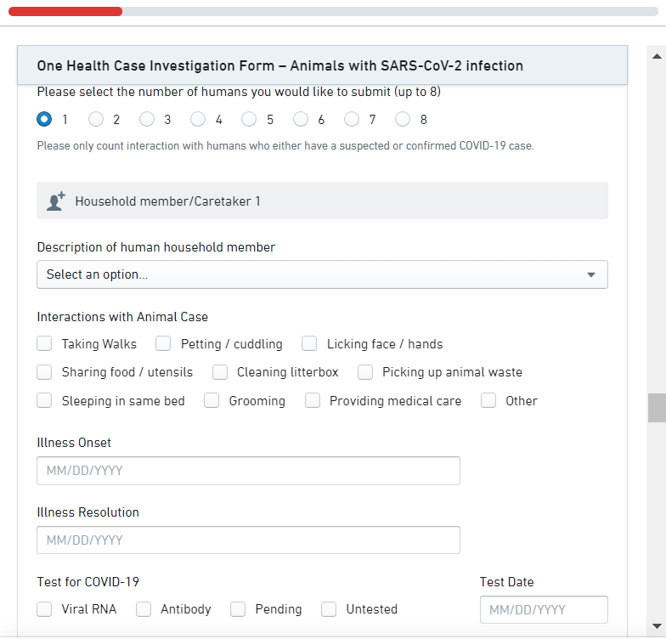Viewport: 666px width, 639px height.
Task: Focus the Illness Resolution date input
Action: coord(248,540)
